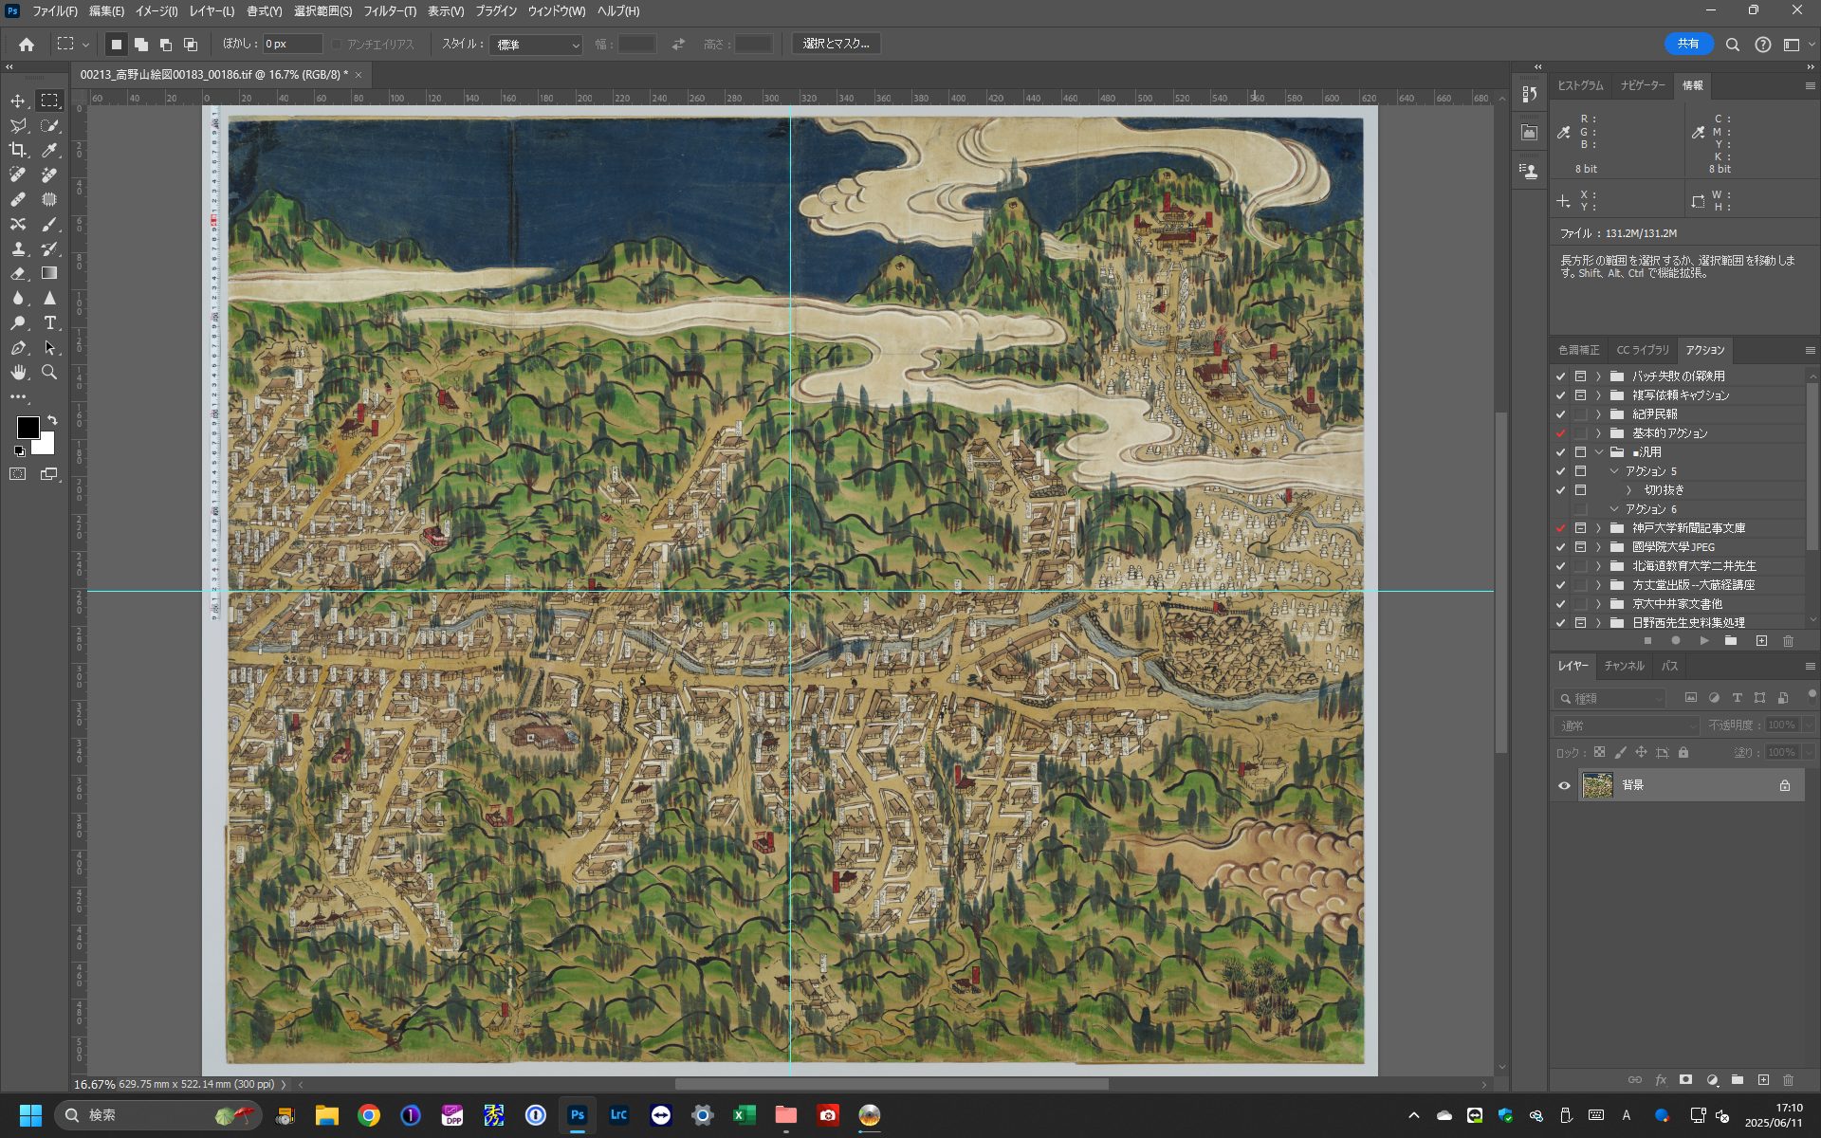Toggle checkmark for 京大中井家文書他 set
This screenshot has height=1138, width=1821.
point(1561,604)
